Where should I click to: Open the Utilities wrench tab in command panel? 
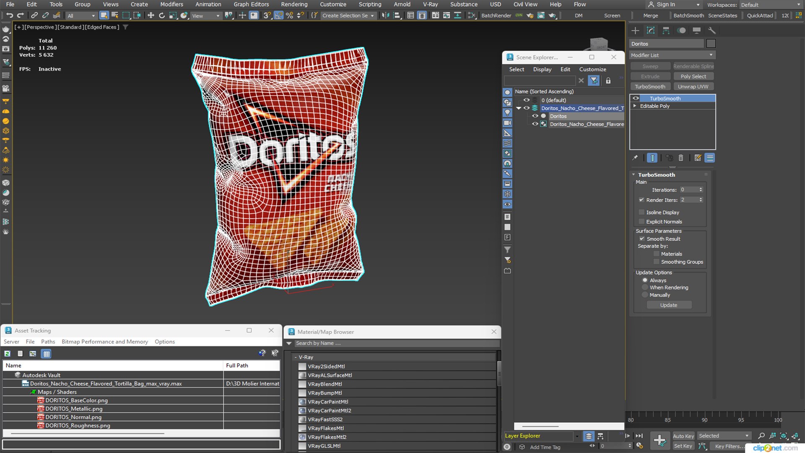(712, 30)
